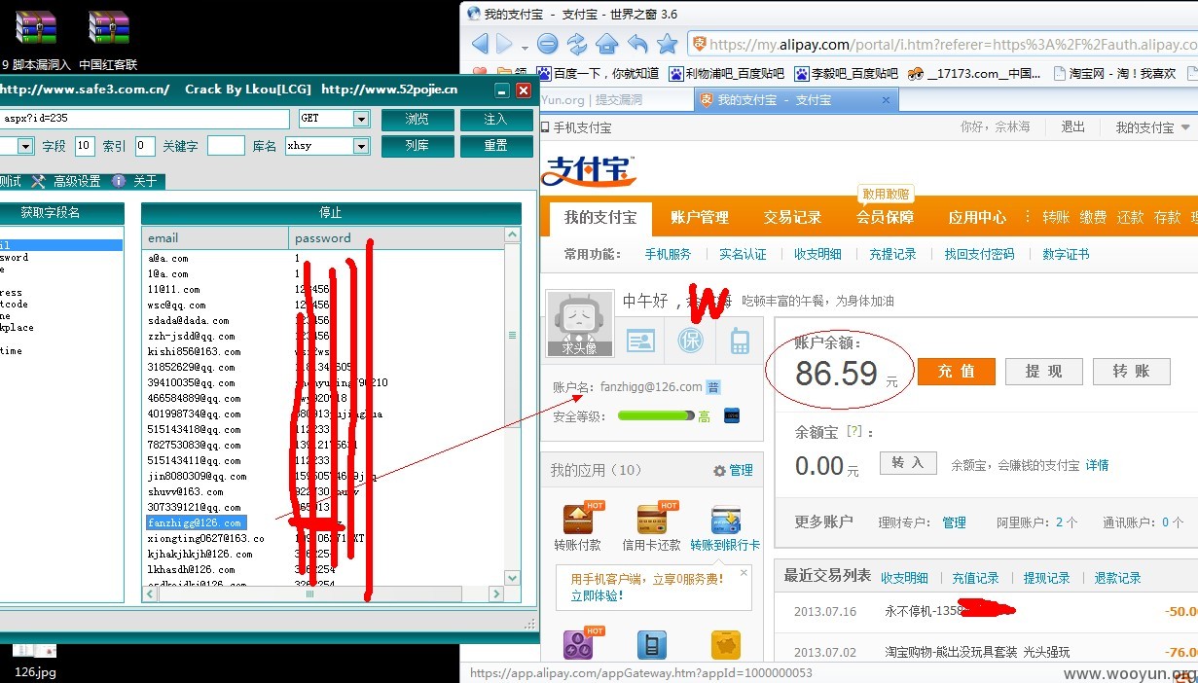1198x683 pixels.
Task: Open the 中国红客联 archive on desktop
Action: click(x=108, y=40)
